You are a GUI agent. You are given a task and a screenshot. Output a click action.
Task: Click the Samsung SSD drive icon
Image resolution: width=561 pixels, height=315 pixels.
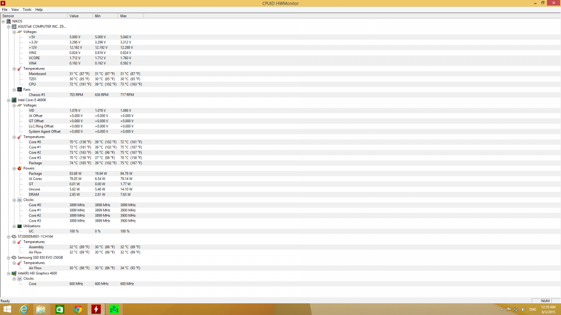(14, 258)
